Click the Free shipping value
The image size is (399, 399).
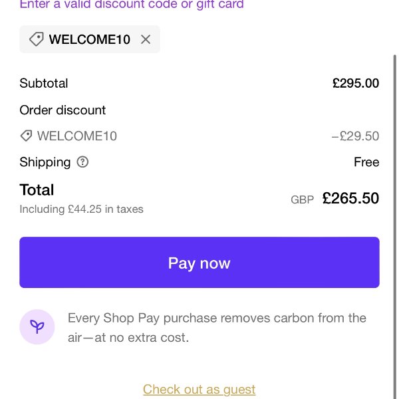click(366, 162)
